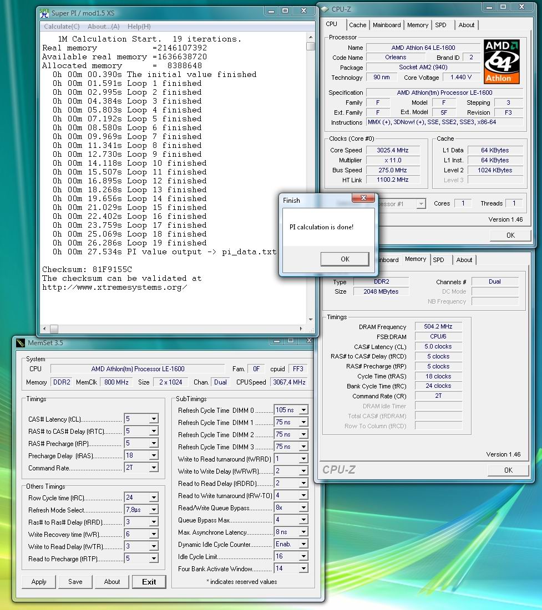Screen dimensions: 542x610
Task: Click About button in MemSet
Action: click(112, 582)
